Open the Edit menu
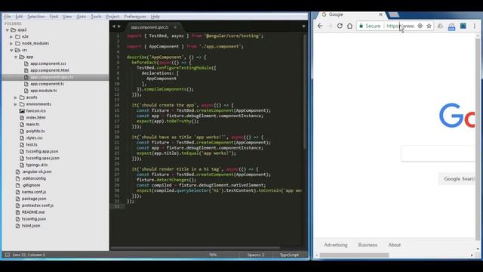 (19, 17)
